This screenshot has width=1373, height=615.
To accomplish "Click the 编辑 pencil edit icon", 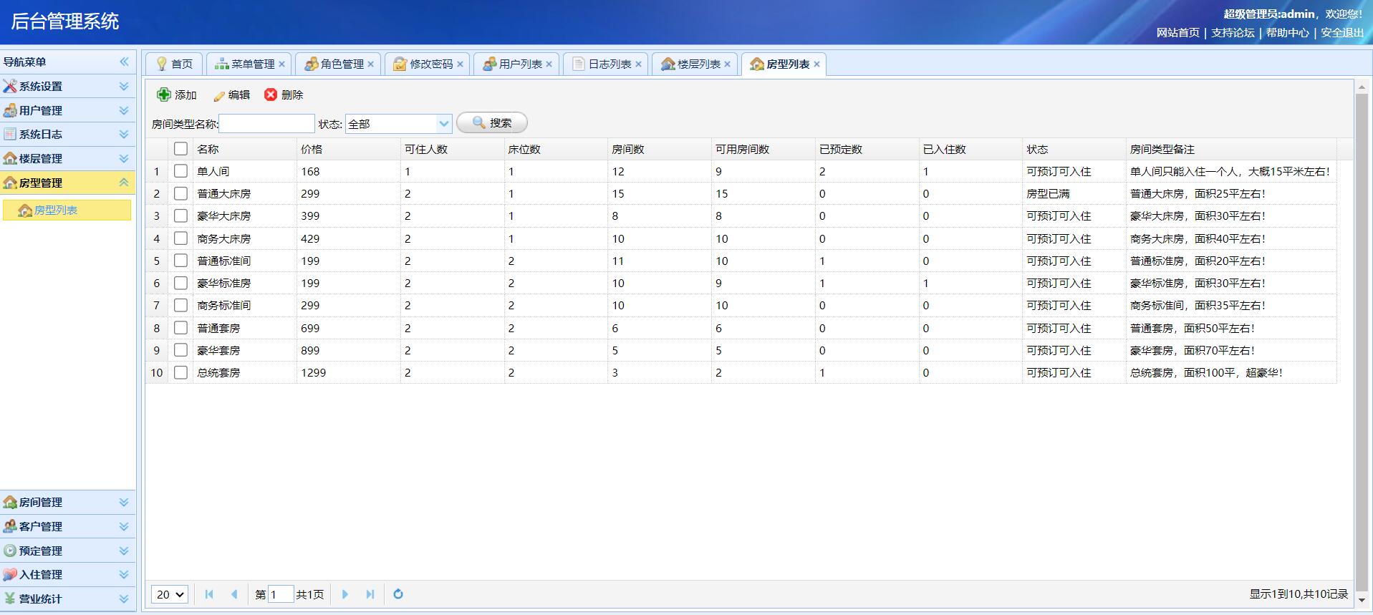I will tap(219, 95).
